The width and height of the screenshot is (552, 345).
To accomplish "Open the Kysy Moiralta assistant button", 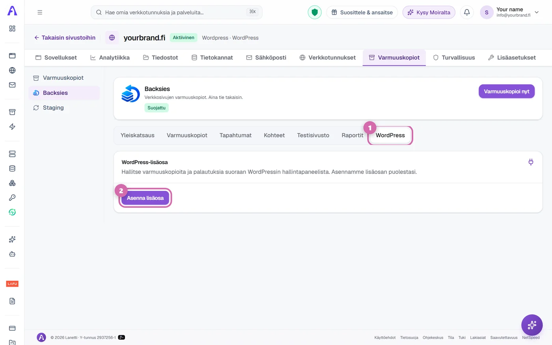I will 429,12.
